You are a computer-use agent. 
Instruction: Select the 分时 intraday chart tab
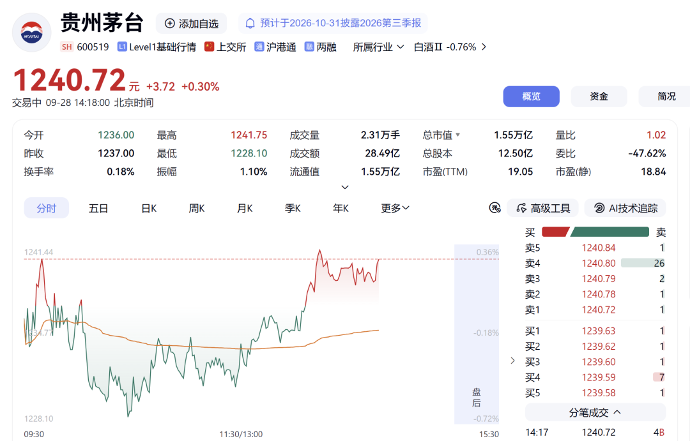(46, 208)
